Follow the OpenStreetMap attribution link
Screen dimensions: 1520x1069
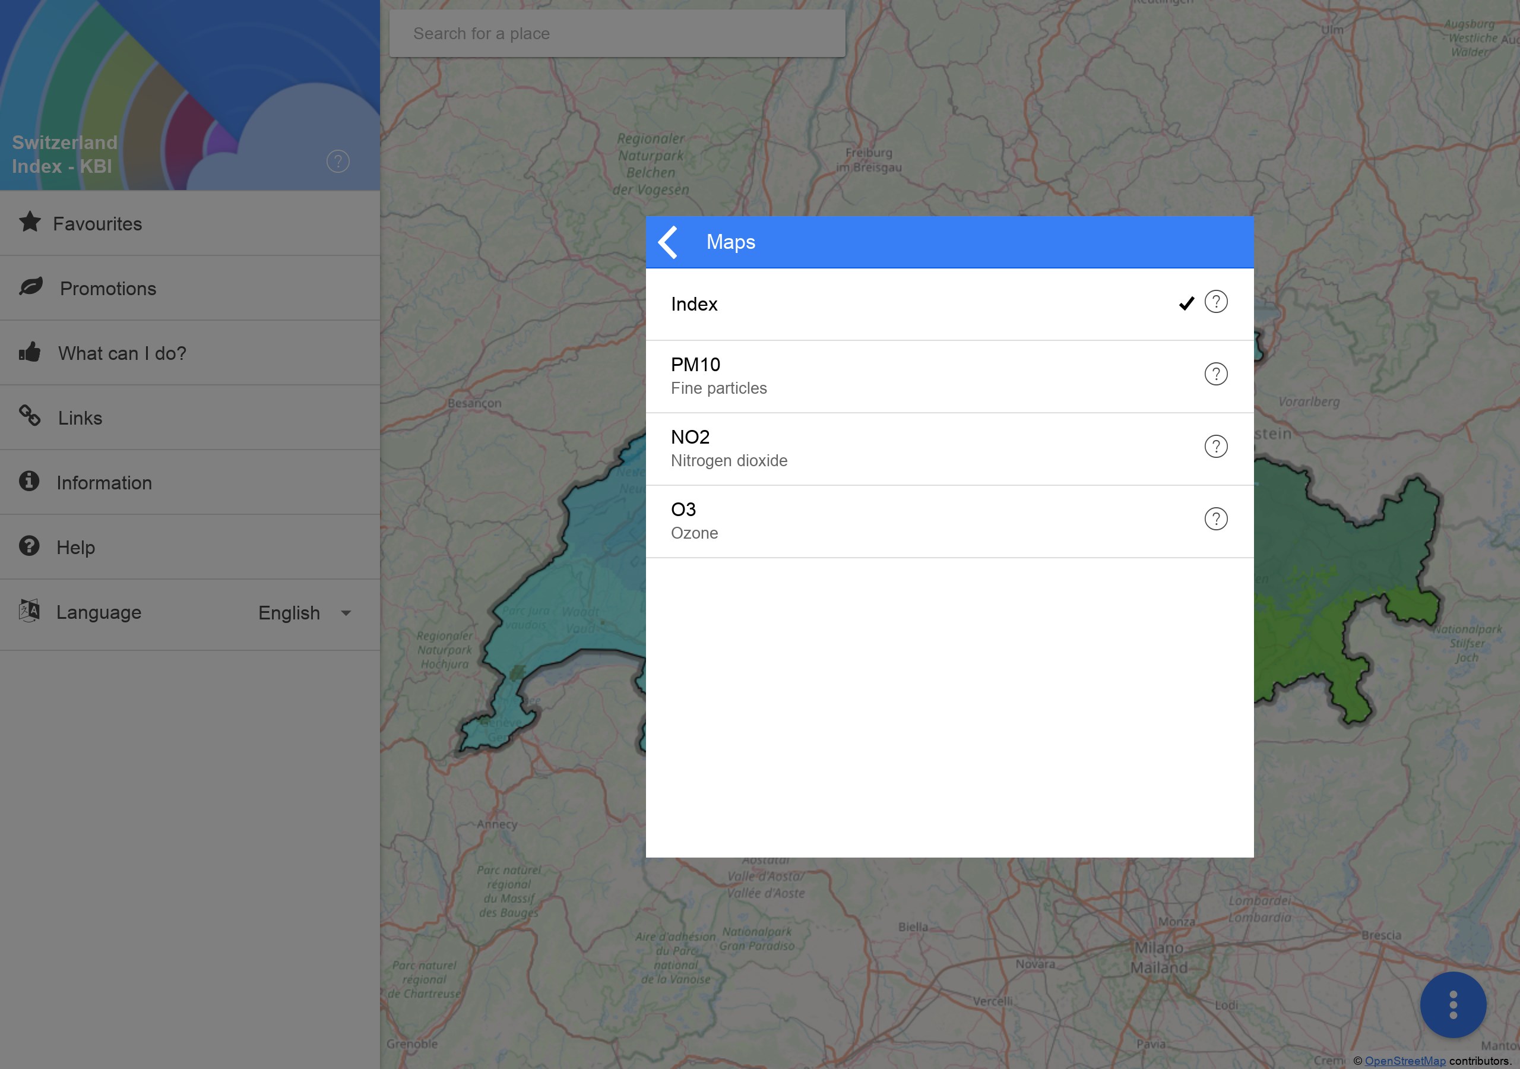pyautogui.click(x=1405, y=1061)
